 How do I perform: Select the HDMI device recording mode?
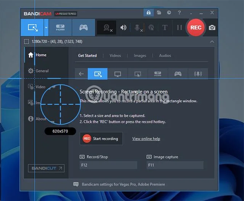coord(60,28)
